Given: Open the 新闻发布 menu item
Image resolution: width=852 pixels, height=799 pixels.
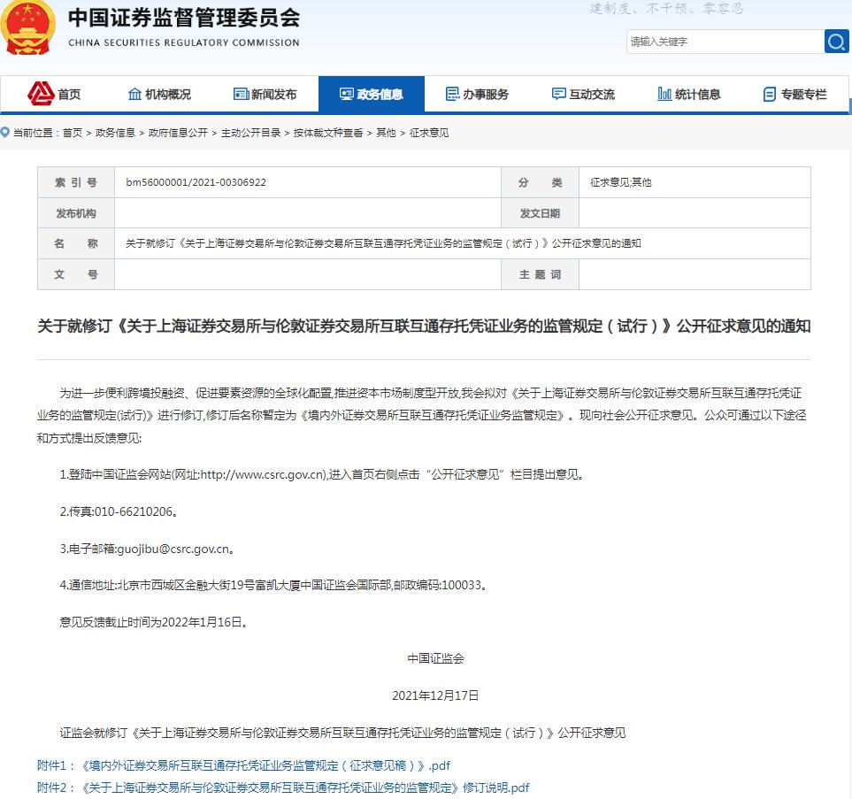Looking at the screenshot, I should pyautogui.click(x=274, y=95).
